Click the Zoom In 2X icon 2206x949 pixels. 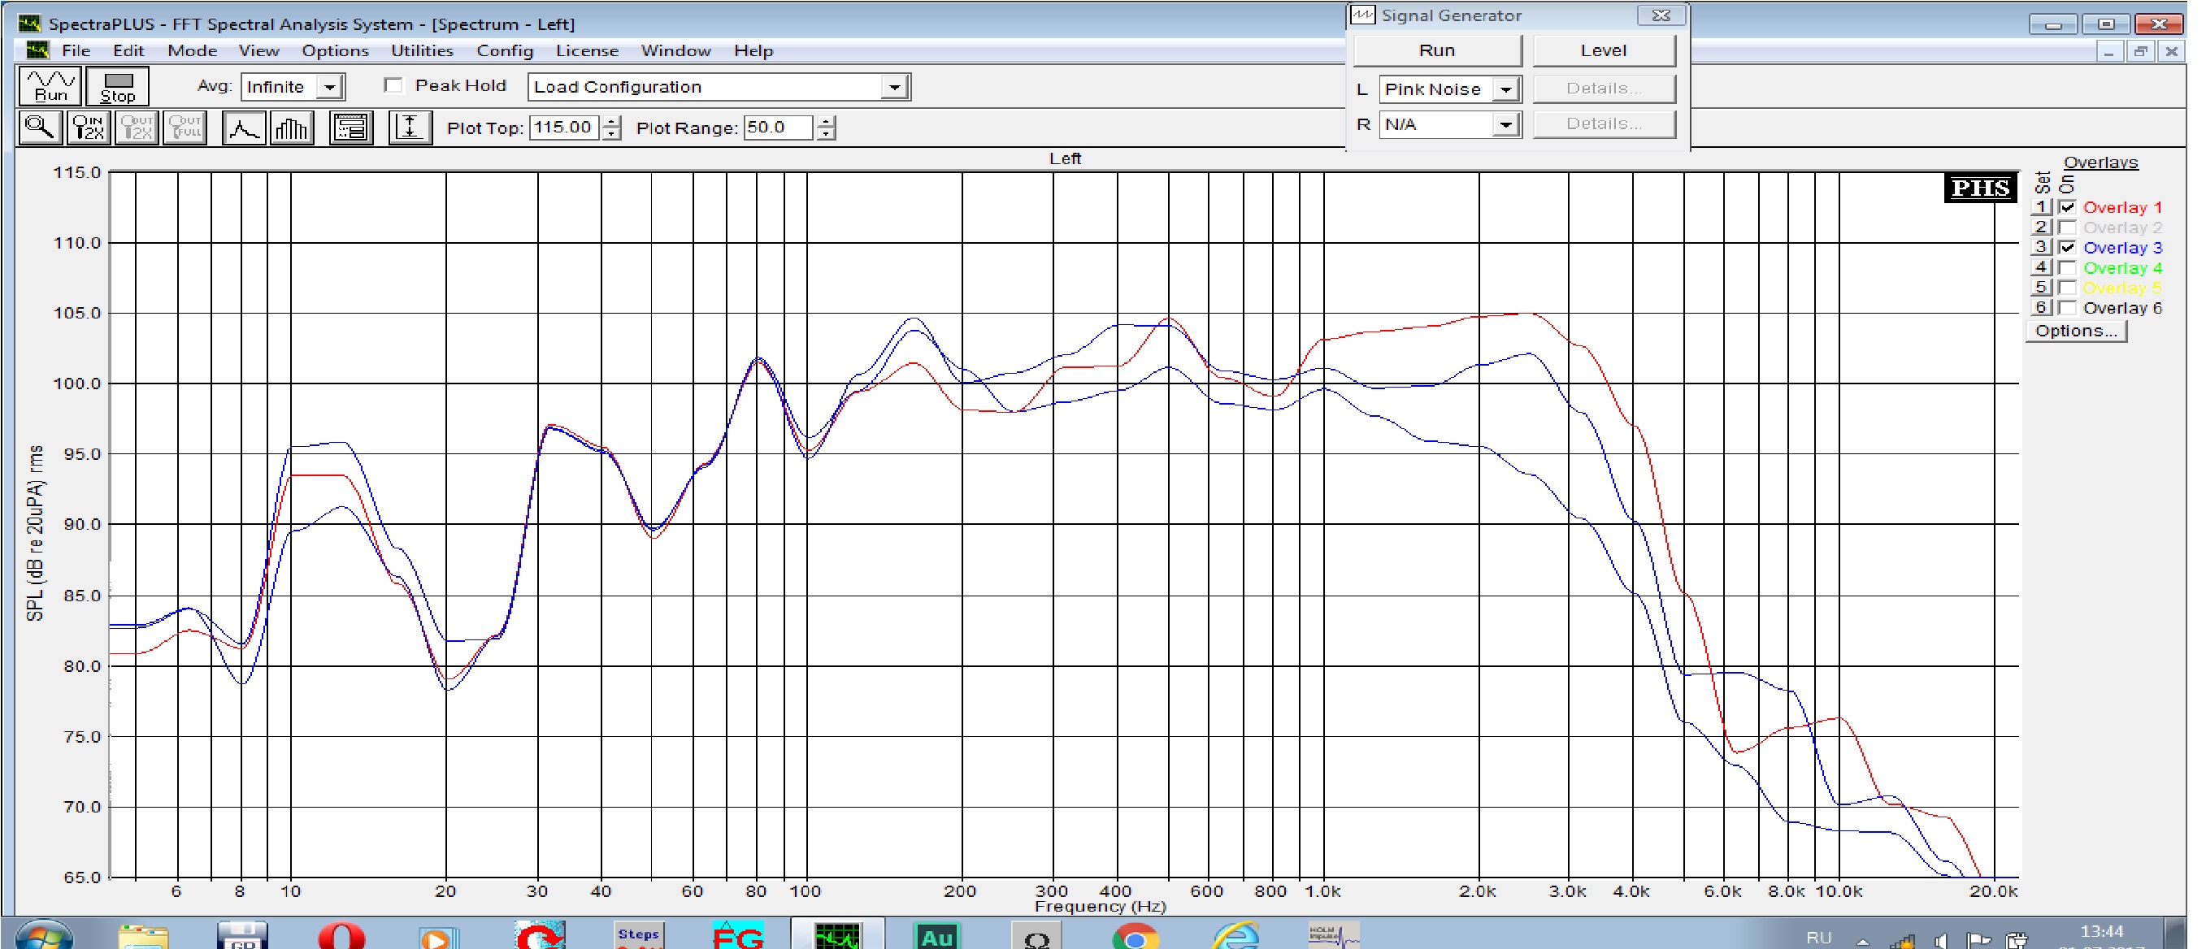[89, 128]
